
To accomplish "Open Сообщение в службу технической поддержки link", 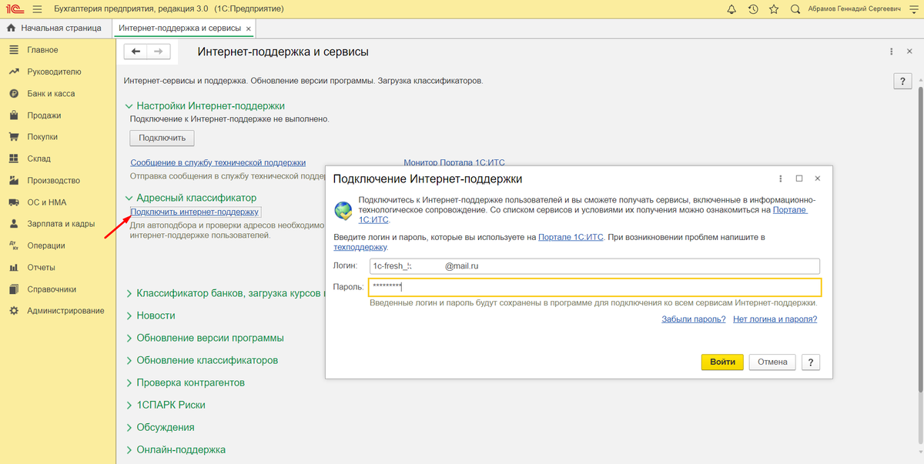I will (x=218, y=162).
